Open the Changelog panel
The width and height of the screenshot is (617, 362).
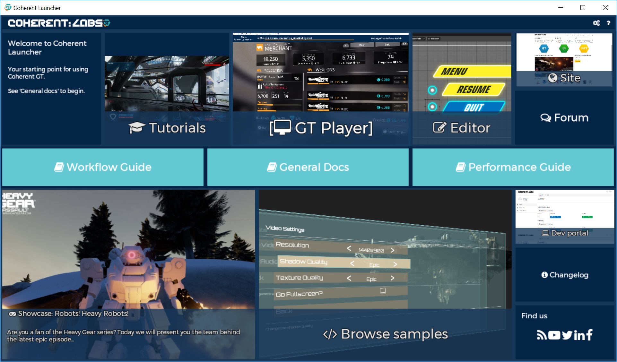pyautogui.click(x=564, y=274)
